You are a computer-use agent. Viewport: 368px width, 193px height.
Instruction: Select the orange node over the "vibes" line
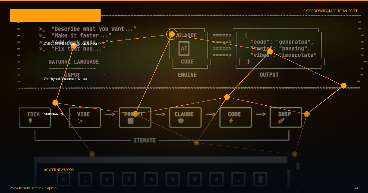coord(270,51)
